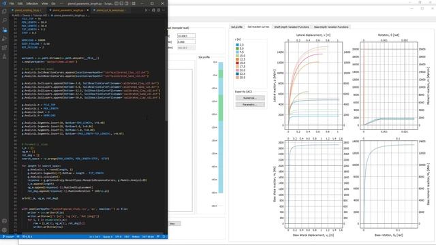Click the Parametric... export button
This screenshot has height=245, width=436.
click(x=250, y=105)
